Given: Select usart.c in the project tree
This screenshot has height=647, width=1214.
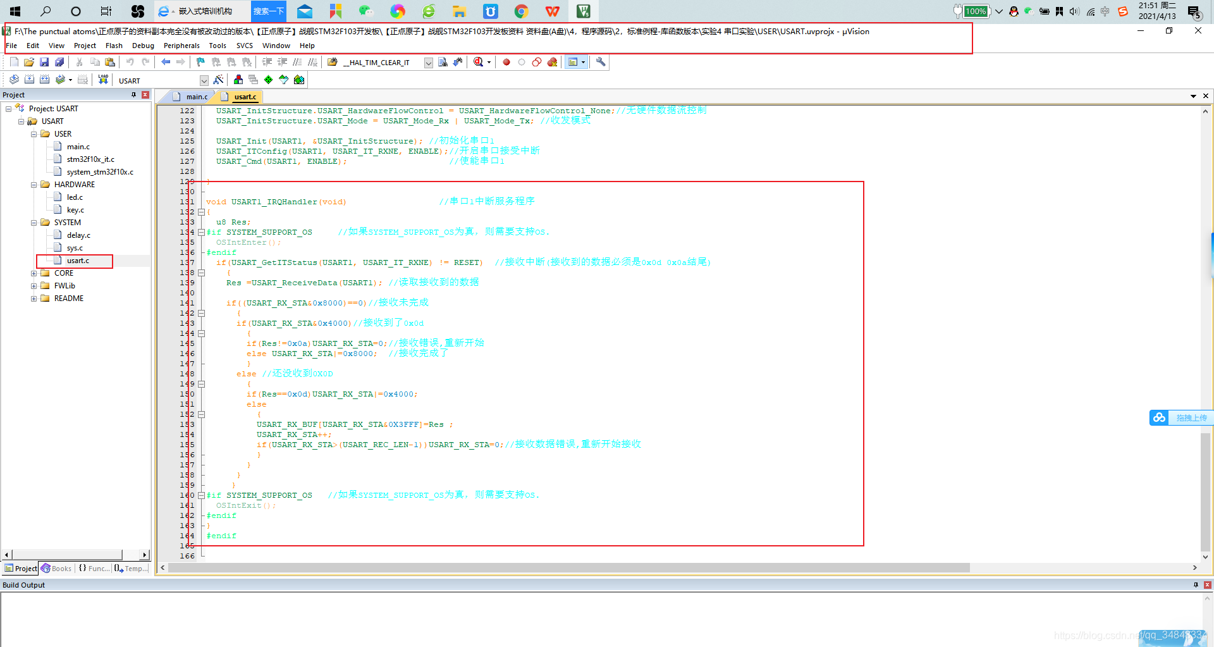Looking at the screenshot, I should (78, 261).
